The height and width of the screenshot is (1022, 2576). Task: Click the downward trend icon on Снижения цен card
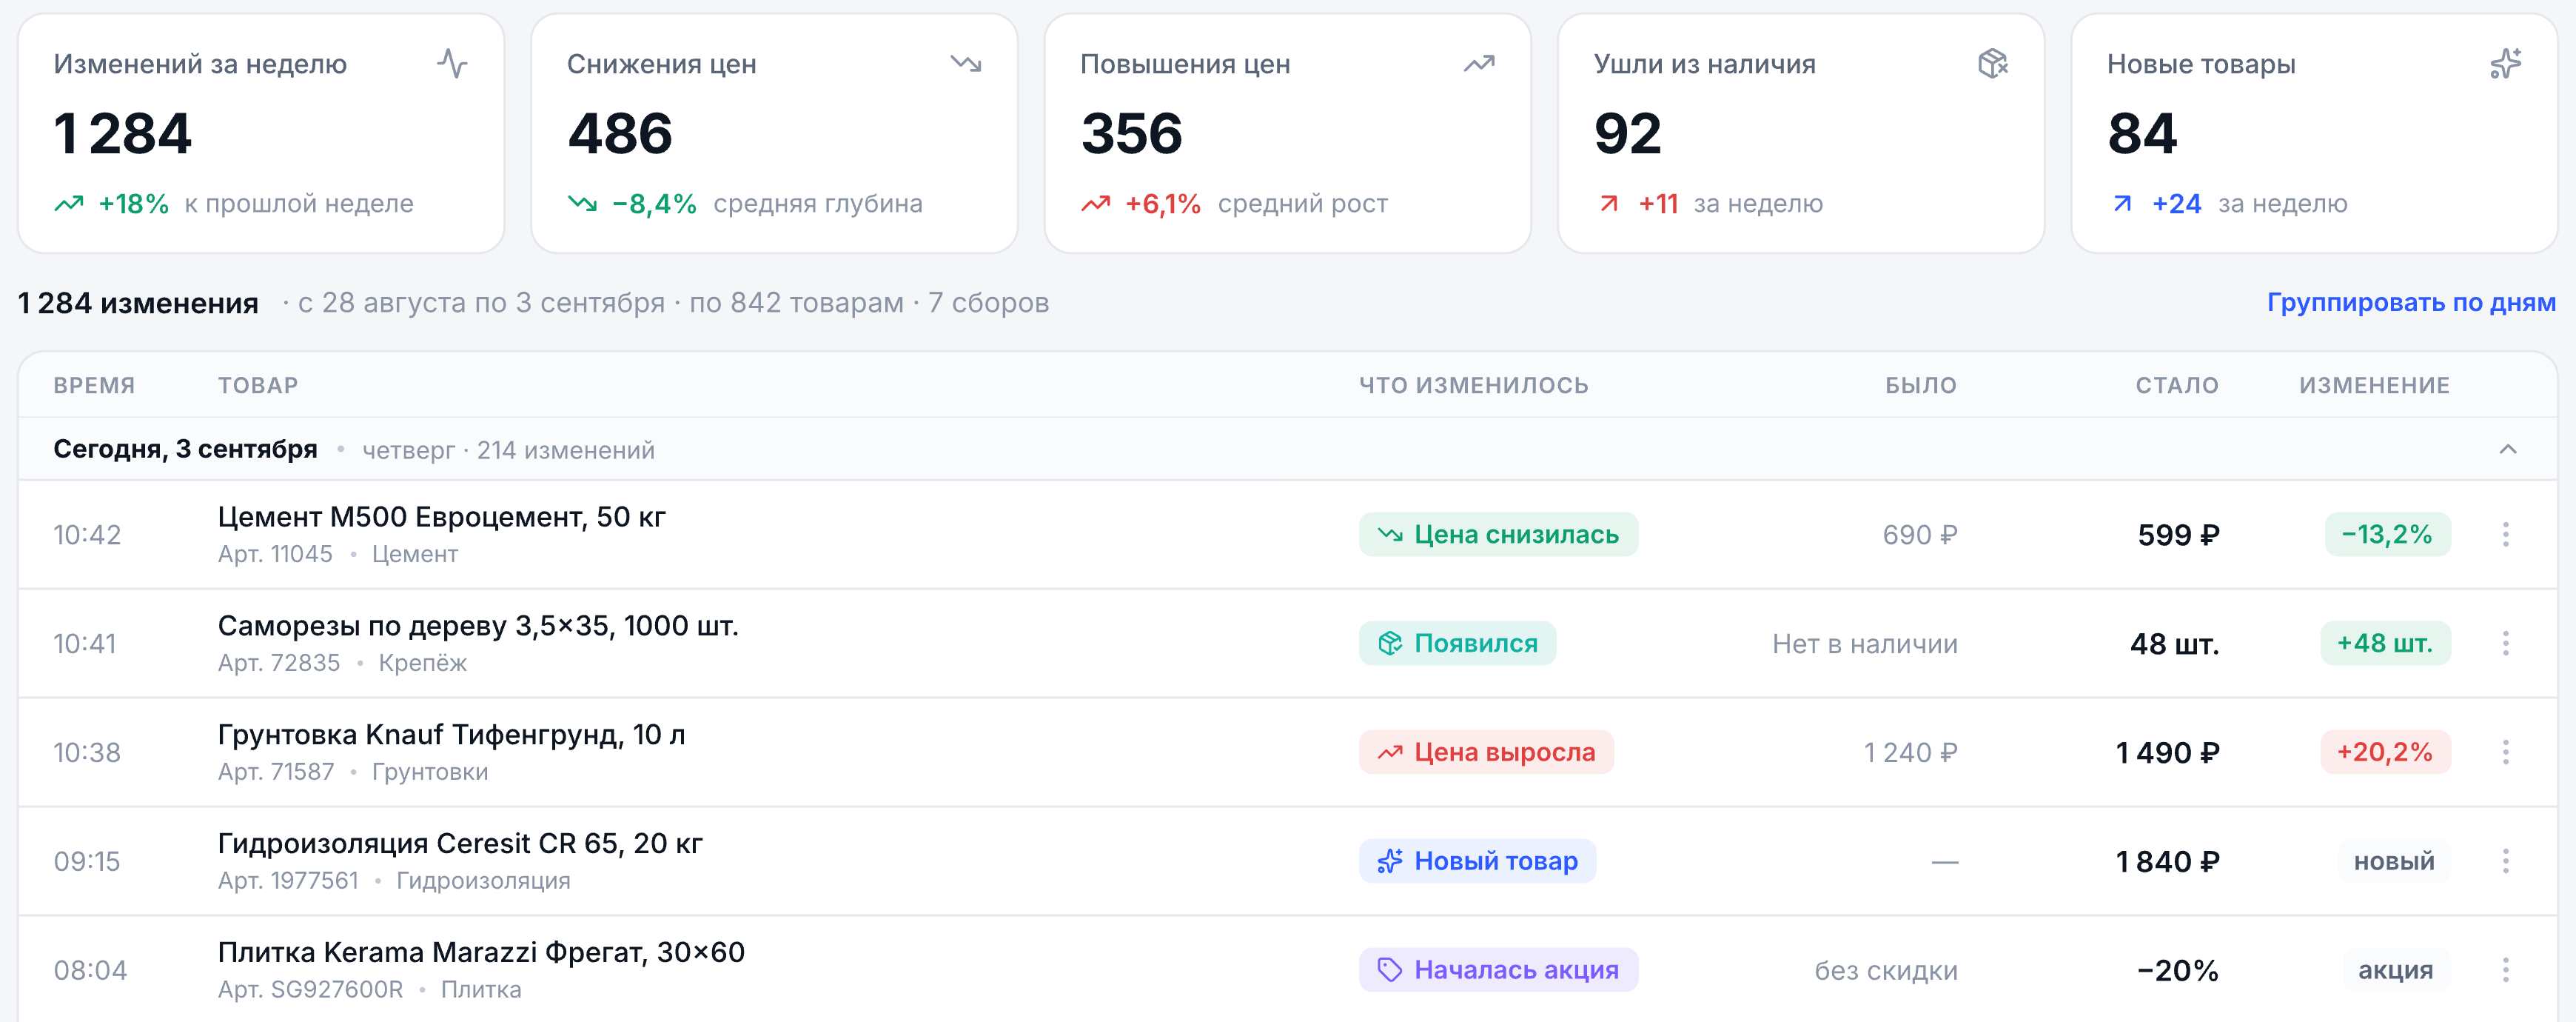tap(965, 63)
